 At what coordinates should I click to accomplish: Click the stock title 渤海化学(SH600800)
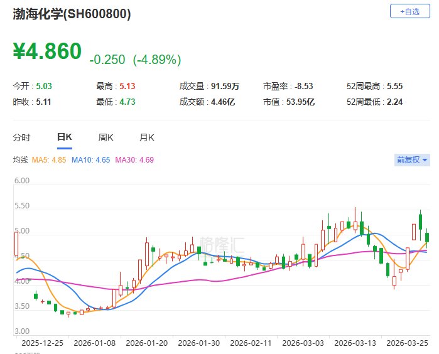(72, 14)
